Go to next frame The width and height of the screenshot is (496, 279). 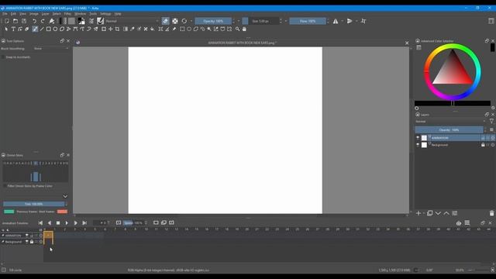(76, 223)
